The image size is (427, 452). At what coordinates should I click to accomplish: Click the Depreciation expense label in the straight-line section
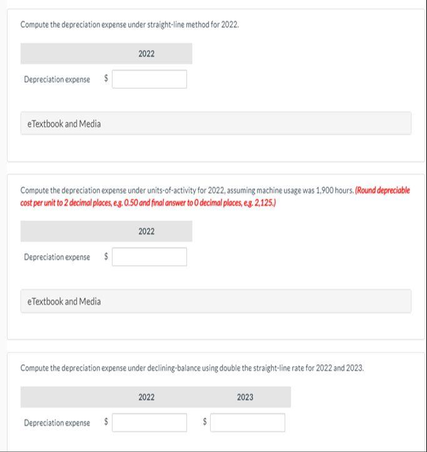pos(57,80)
